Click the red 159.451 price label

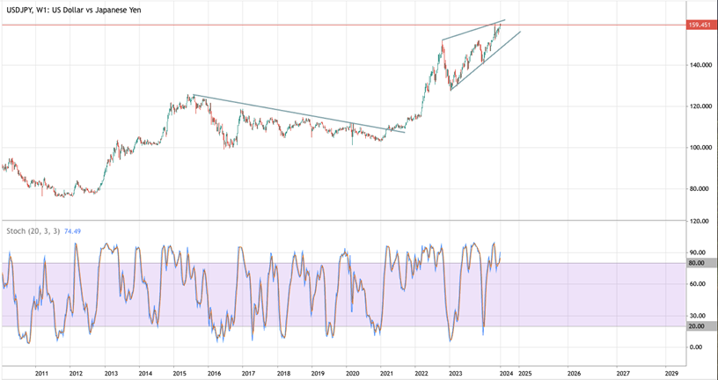click(702, 26)
